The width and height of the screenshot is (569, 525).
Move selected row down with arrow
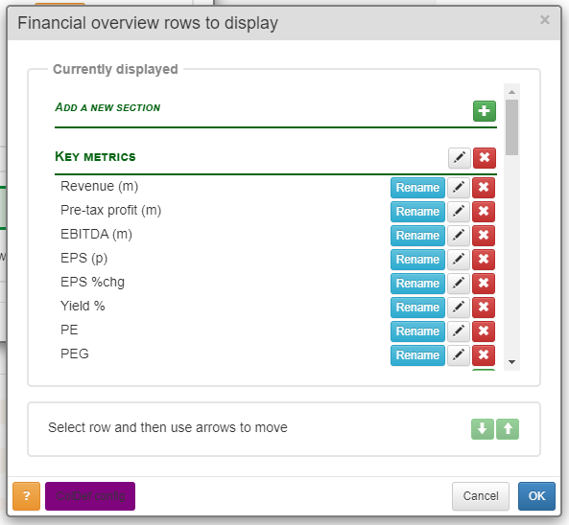coord(482,429)
